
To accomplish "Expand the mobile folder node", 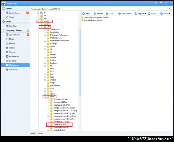I will coord(45,80).
